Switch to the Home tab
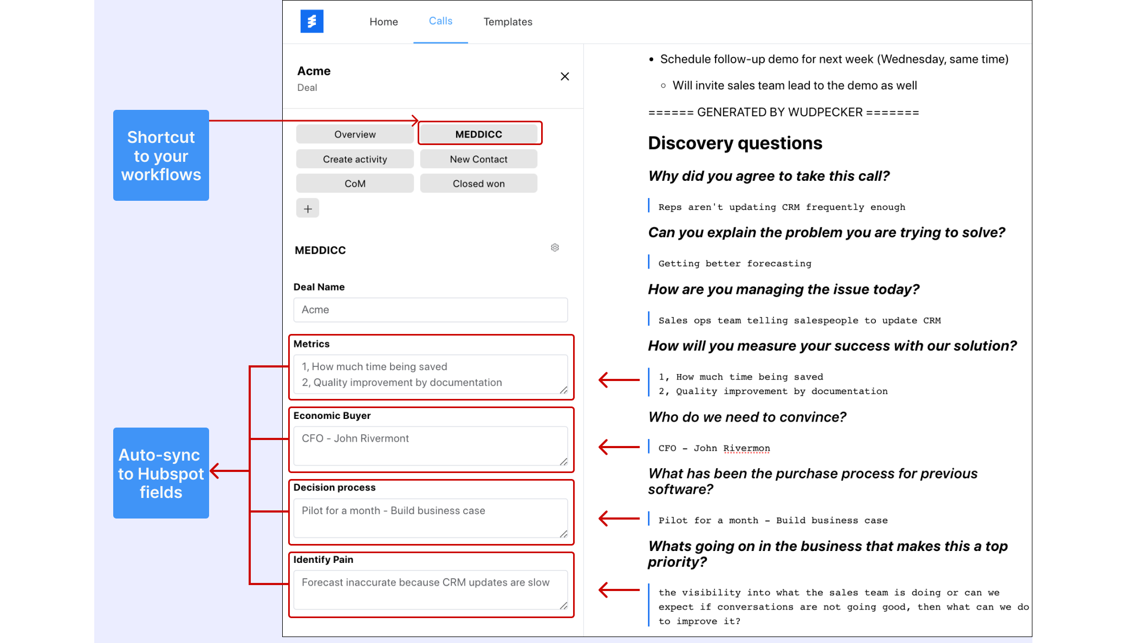Screen dimensions: 1144x643 pyautogui.click(x=383, y=22)
